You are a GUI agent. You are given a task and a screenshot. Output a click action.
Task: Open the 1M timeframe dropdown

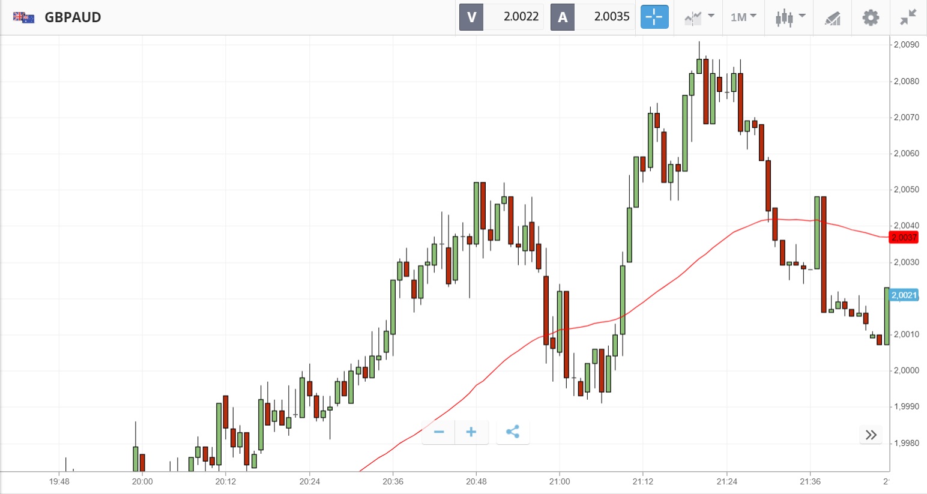(743, 17)
